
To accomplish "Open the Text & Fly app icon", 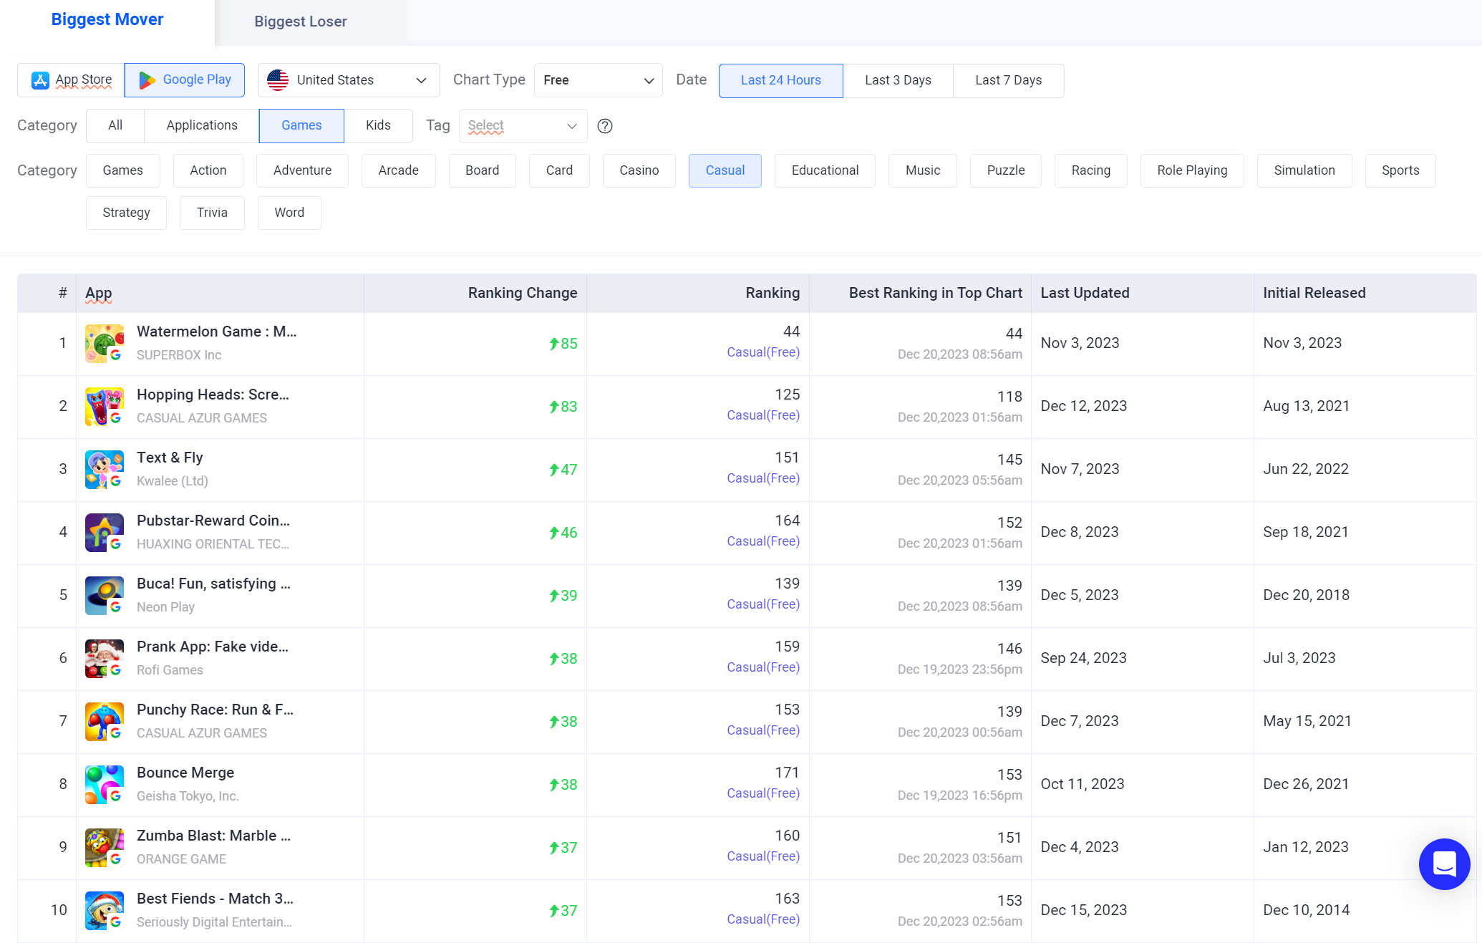I will pos(104,470).
